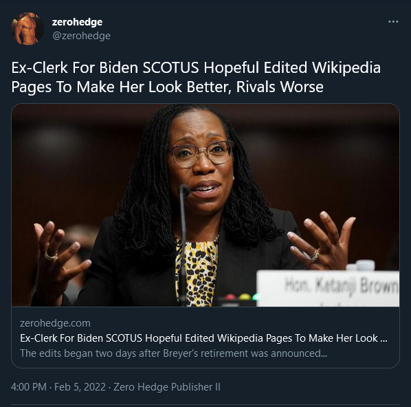This screenshot has height=407, width=411.
Task: Click 'Ex-Clerk' at tweet start
Action: coord(40,67)
